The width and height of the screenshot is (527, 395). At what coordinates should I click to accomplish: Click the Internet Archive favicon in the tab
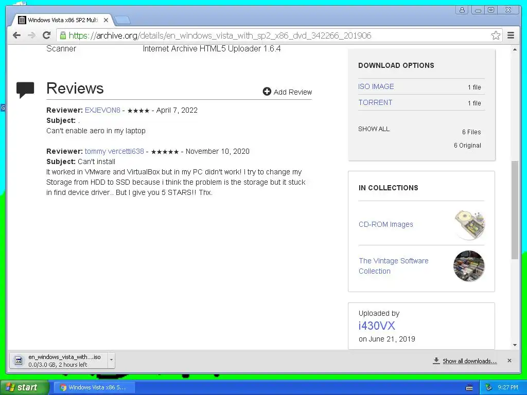pos(22,20)
